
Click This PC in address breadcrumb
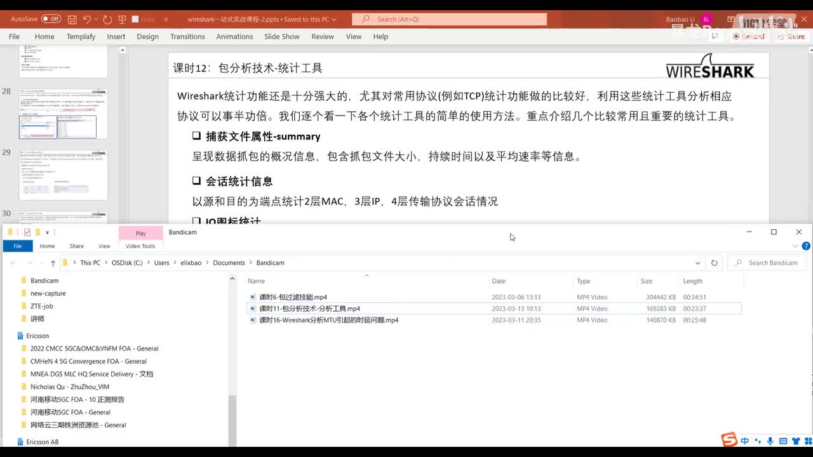tap(90, 263)
